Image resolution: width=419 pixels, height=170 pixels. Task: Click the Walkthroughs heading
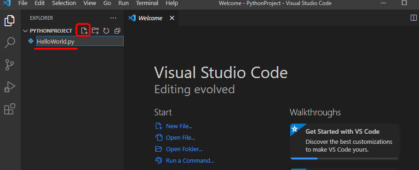[315, 113]
